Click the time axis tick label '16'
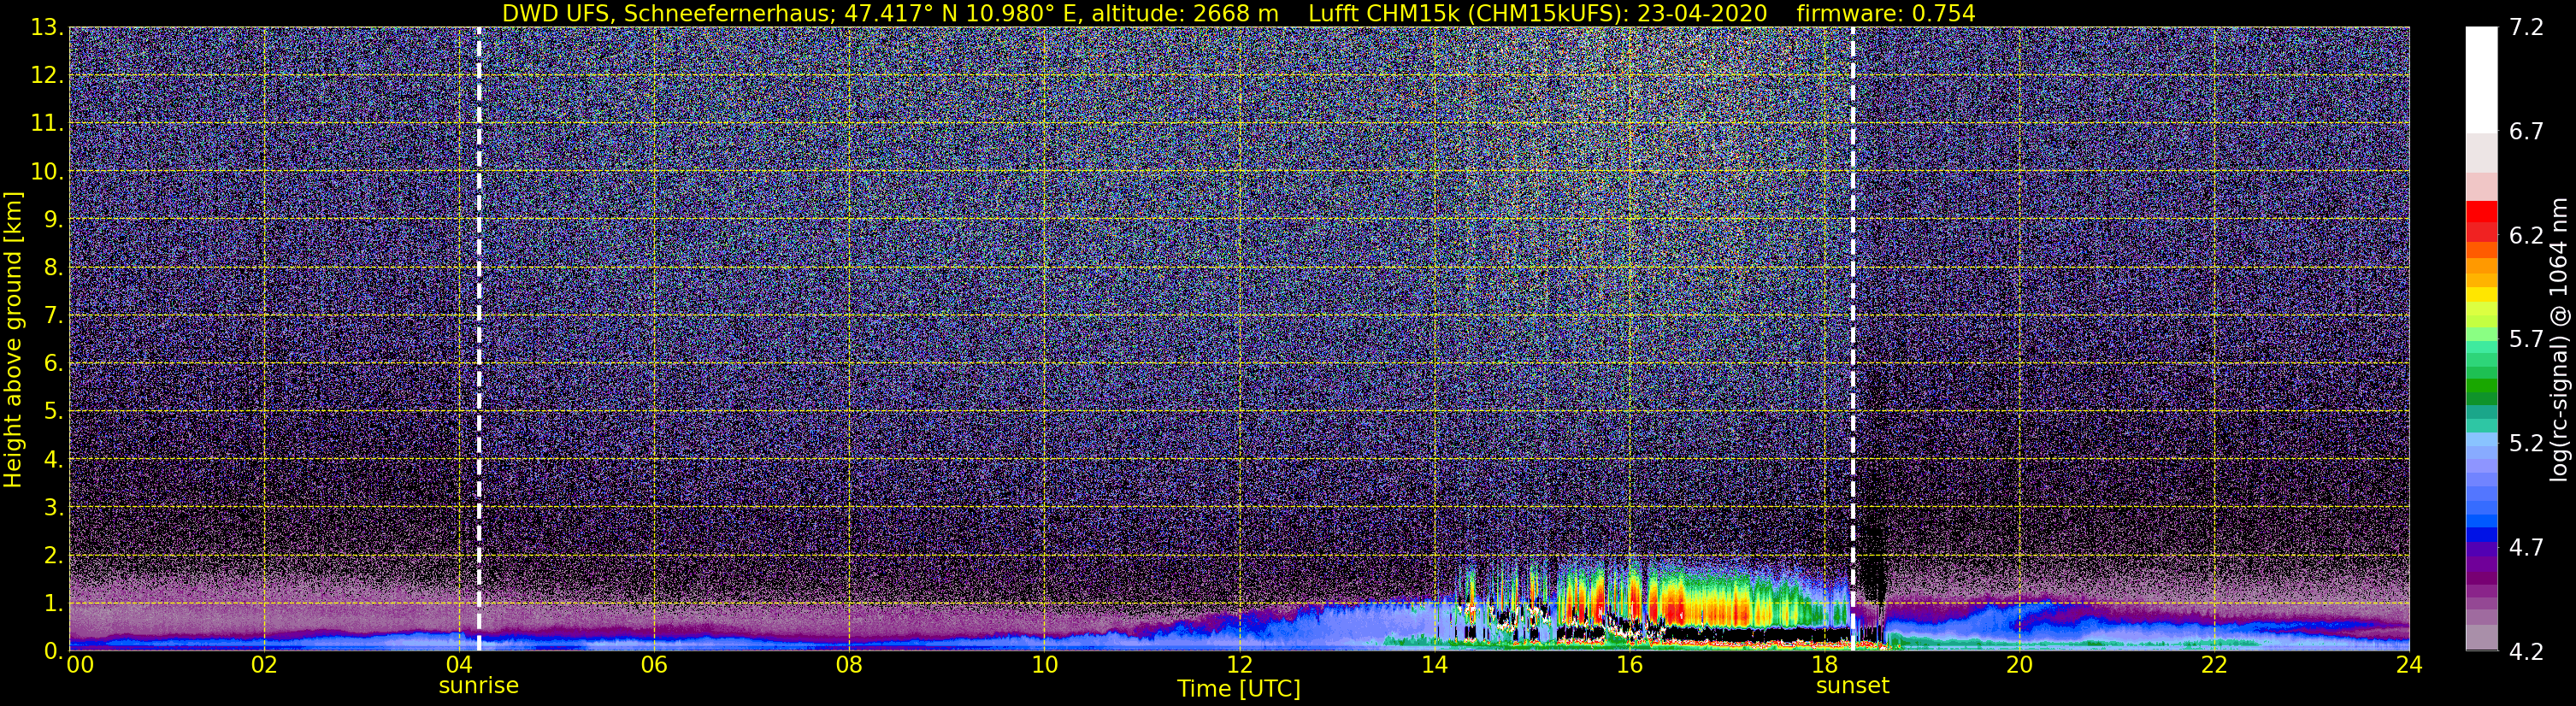Screen dimensions: 2576x706 point(1629,665)
